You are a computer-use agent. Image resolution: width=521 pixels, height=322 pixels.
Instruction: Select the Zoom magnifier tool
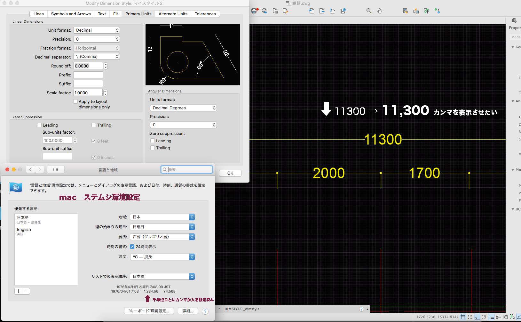click(369, 11)
